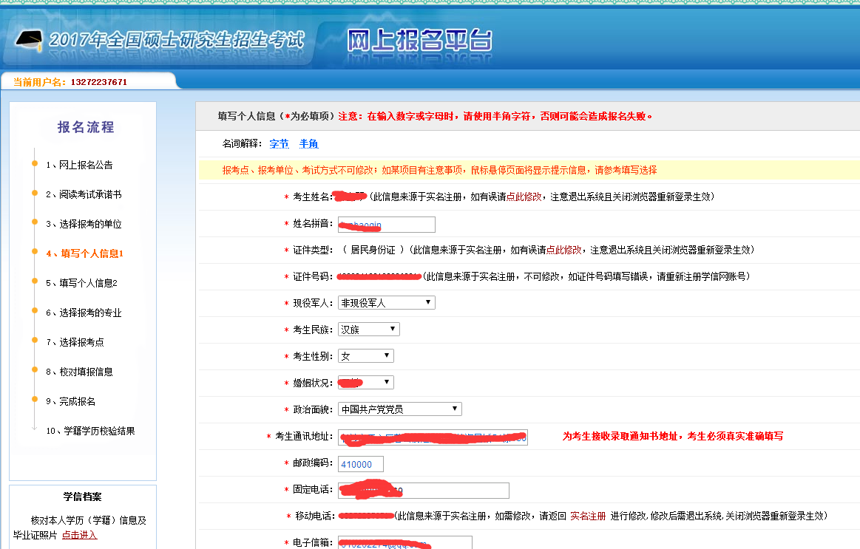Click 点击进入 link under 学信档案
This screenshot has height=549, width=860.
coord(79,535)
